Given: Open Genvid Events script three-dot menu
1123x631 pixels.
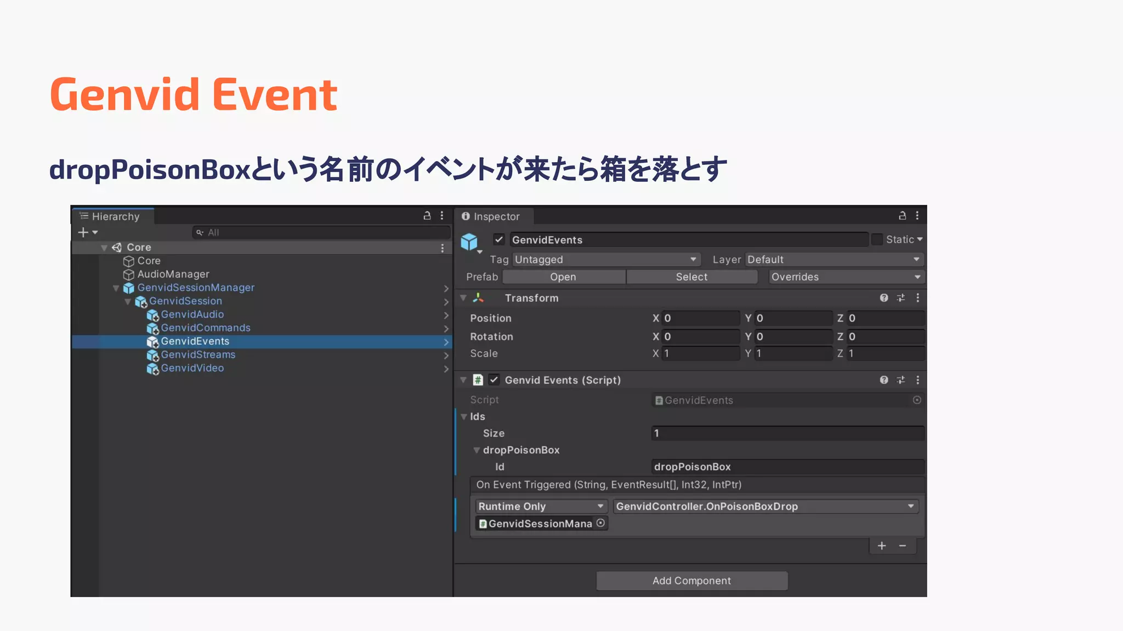Looking at the screenshot, I should pos(918,380).
